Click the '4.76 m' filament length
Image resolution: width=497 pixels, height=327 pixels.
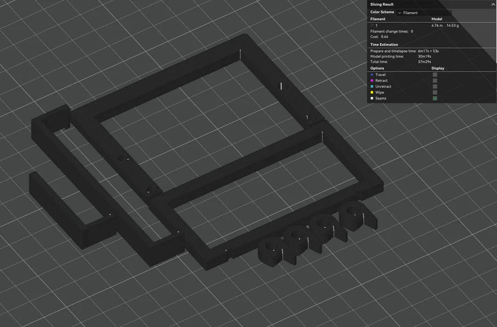click(437, 25)
